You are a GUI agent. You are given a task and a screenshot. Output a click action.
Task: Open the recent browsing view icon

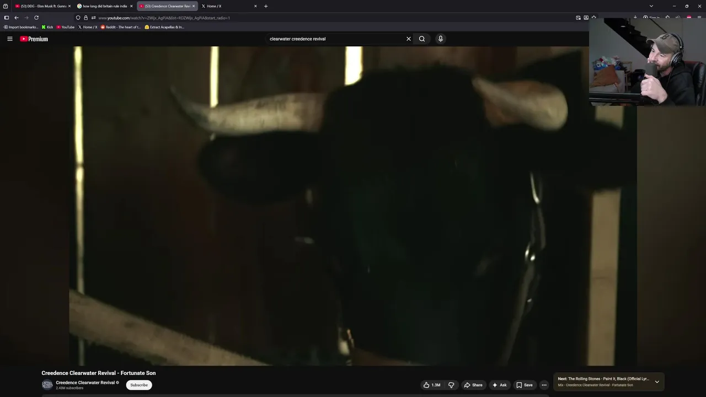pos(6,6)
